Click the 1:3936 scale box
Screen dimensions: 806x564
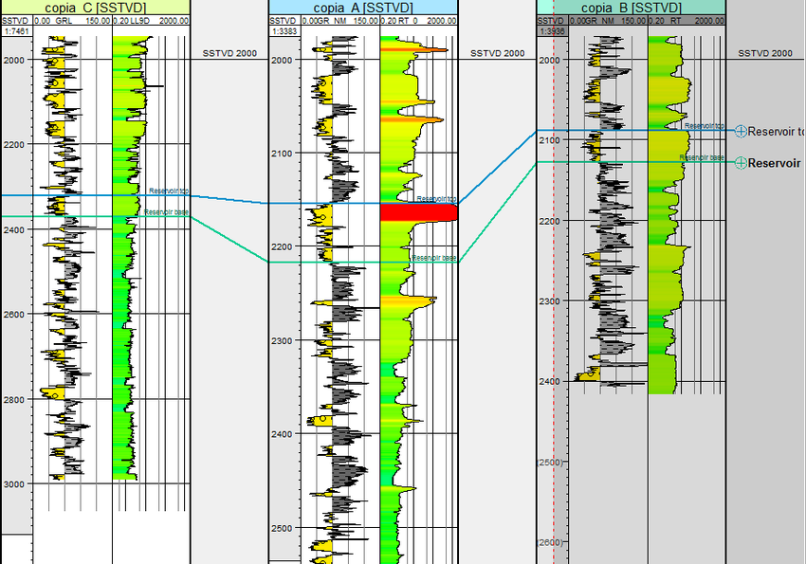click(551, 31)
